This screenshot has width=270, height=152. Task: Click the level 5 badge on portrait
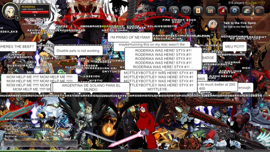point(17,18)
